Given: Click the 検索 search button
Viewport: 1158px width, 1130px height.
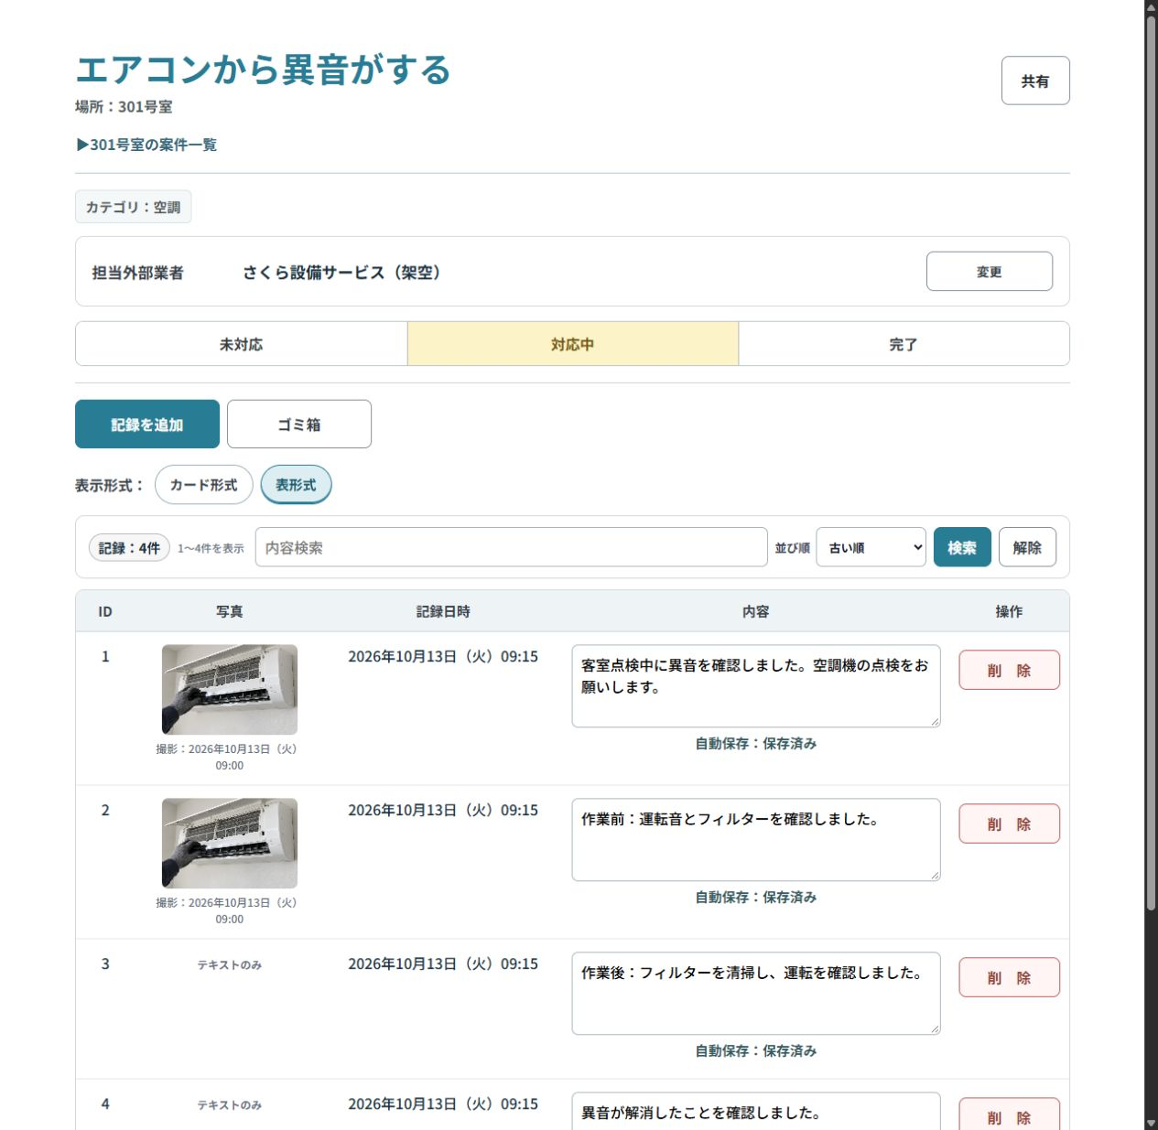Looking at the screenshot, I should [962, 547].
